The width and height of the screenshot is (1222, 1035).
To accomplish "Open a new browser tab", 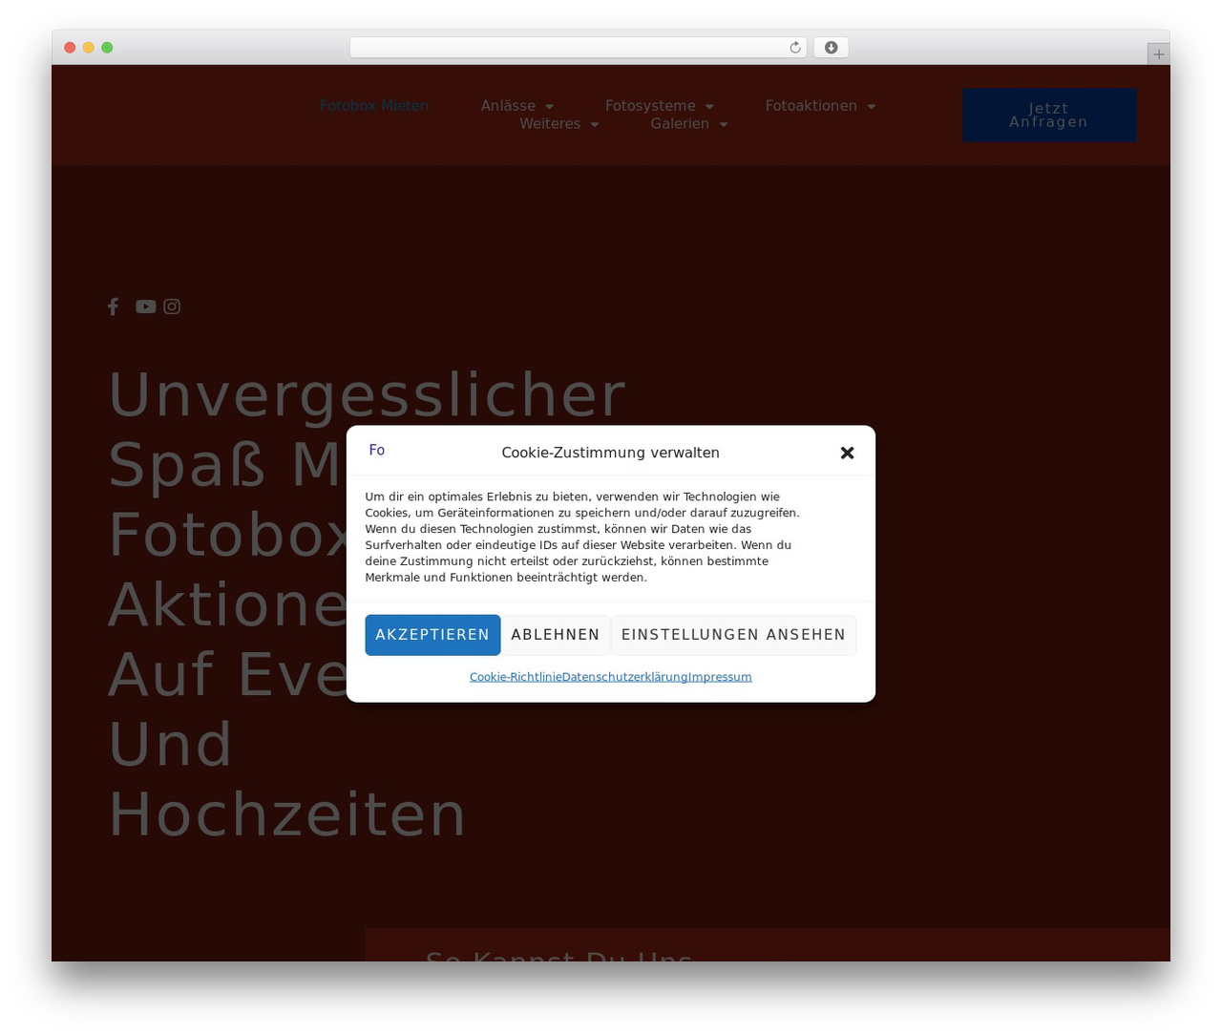I will pyautogui.click(x=1158, y=54).
